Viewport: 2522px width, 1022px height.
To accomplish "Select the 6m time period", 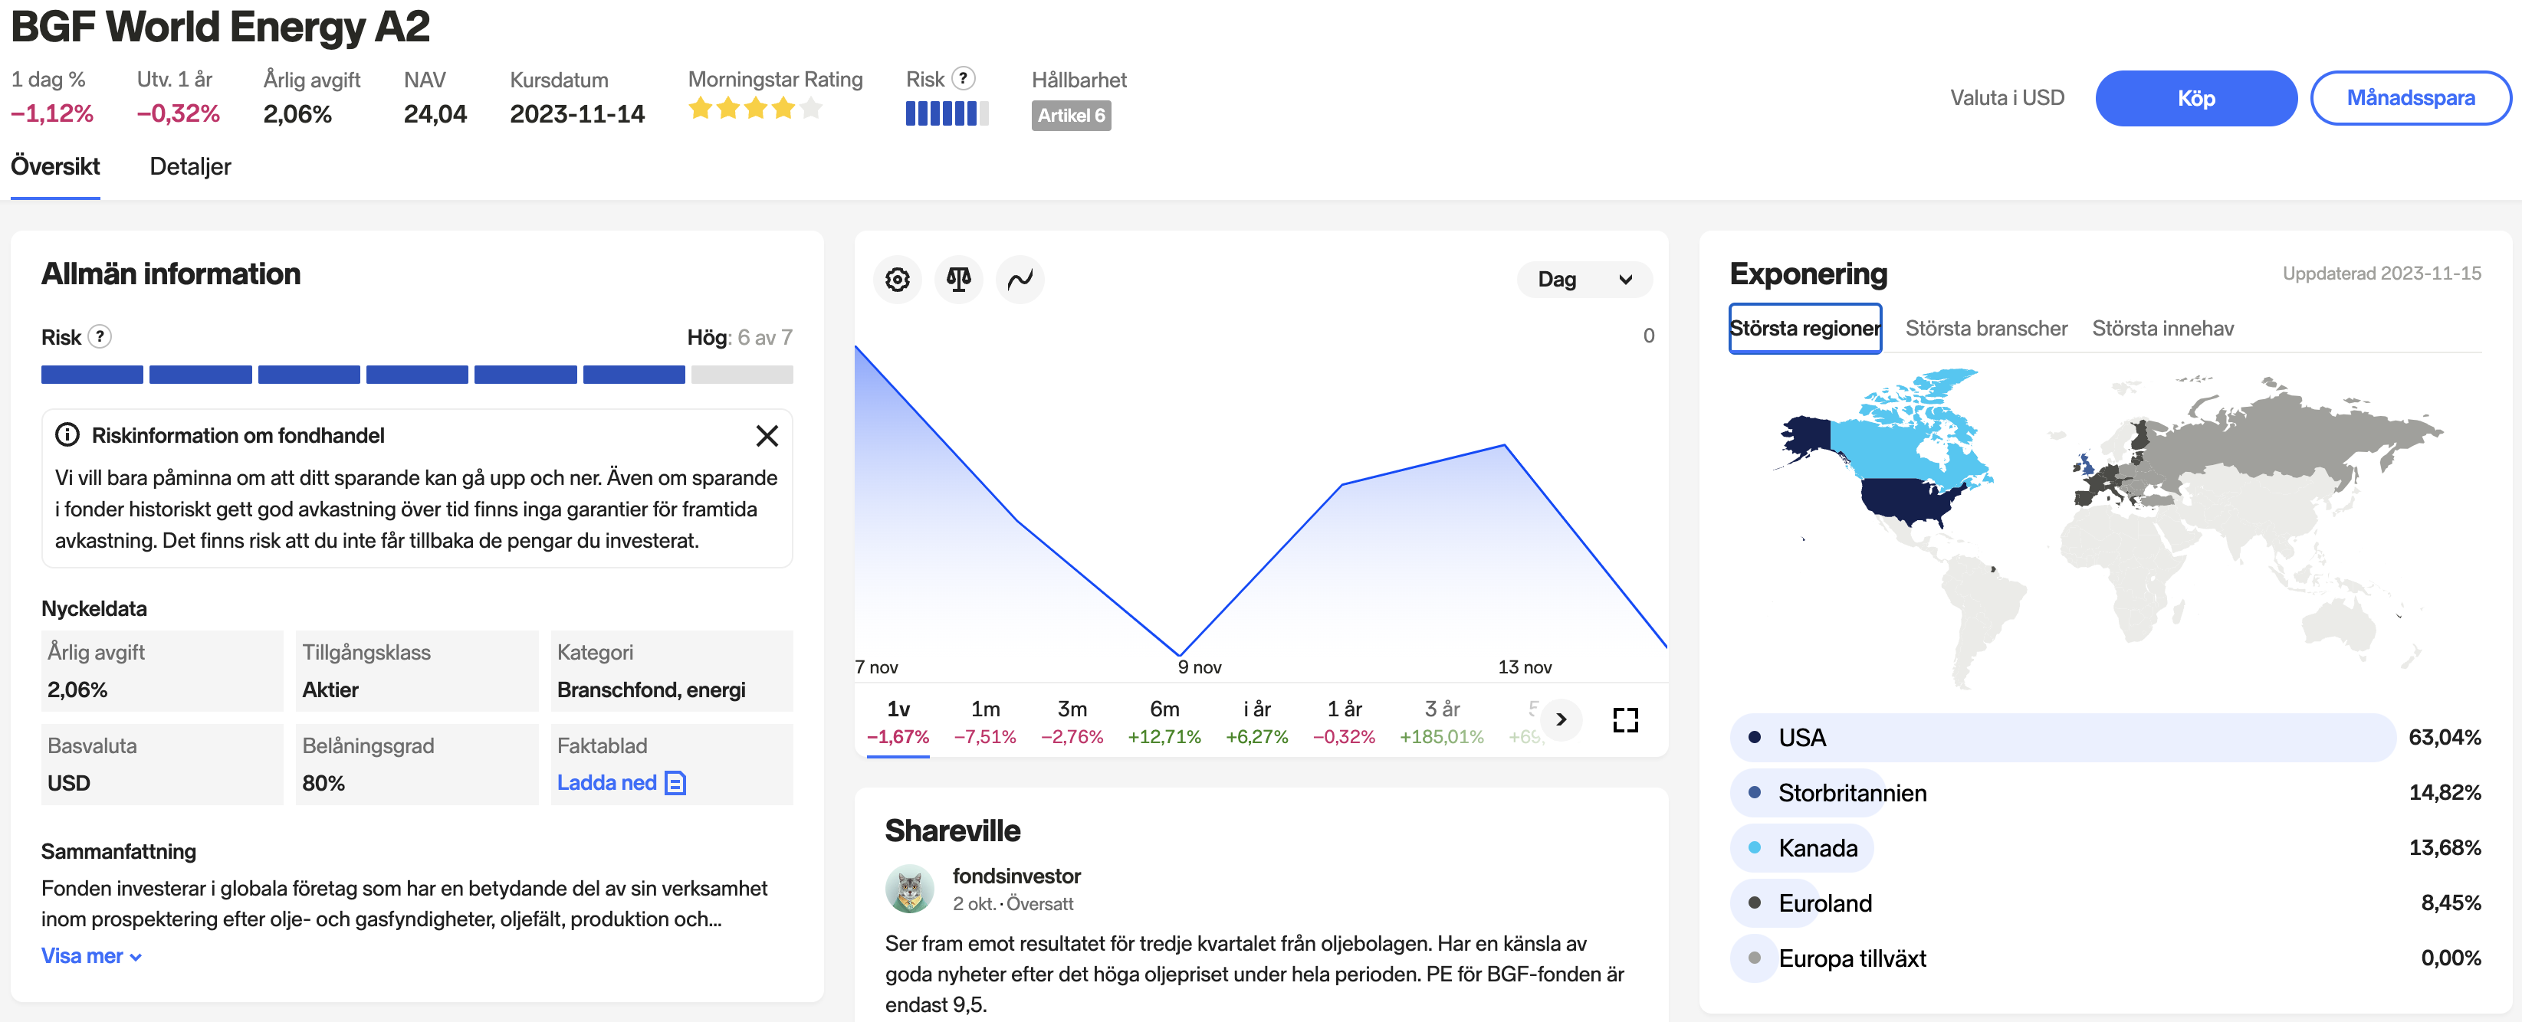I will (x=1164, y=722).
